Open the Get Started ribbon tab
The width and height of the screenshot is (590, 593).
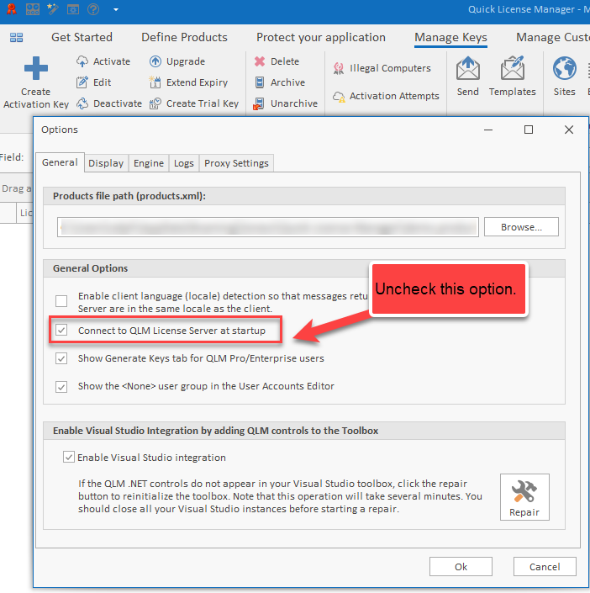click(x=82, y=37)
